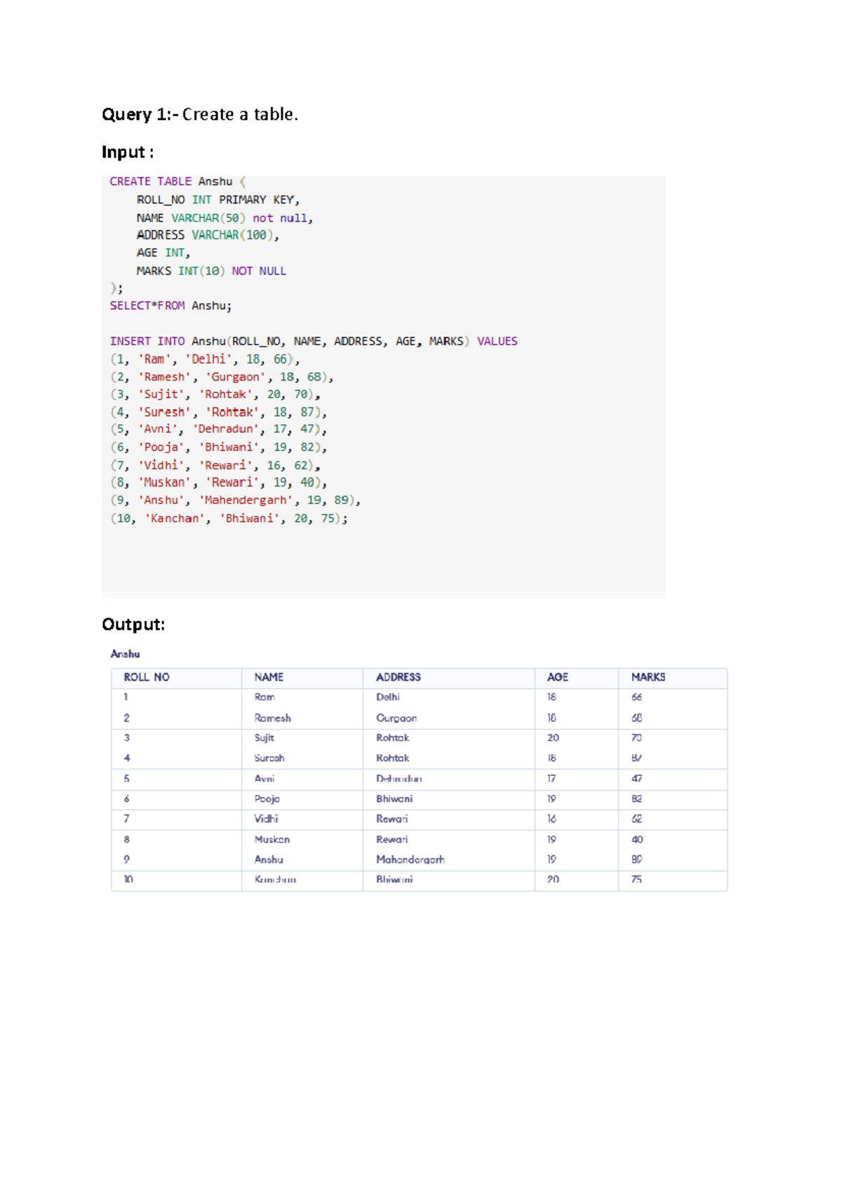Click the "Input :" heading

point(128,152)
